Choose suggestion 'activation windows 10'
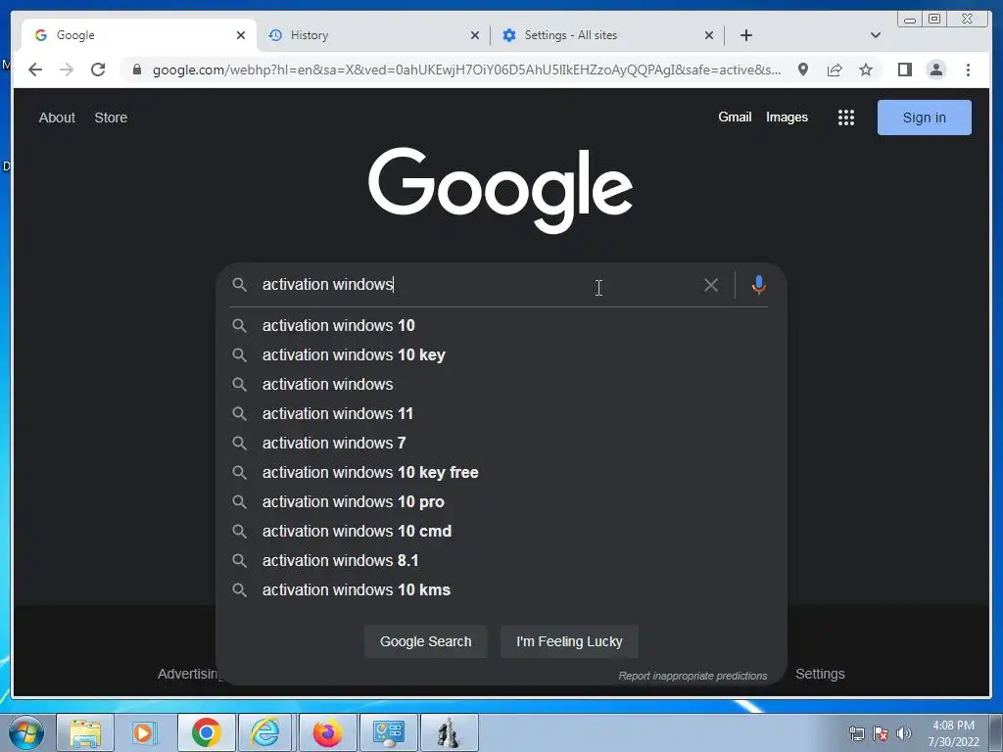 click(x=501, y=325)
